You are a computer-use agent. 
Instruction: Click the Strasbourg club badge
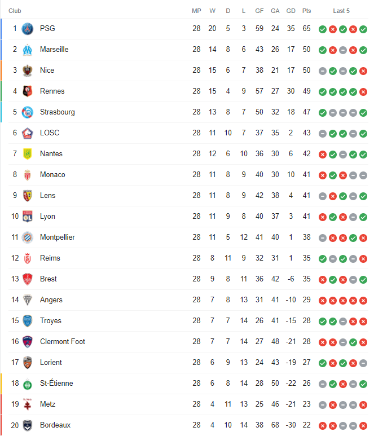pos(27,112)
